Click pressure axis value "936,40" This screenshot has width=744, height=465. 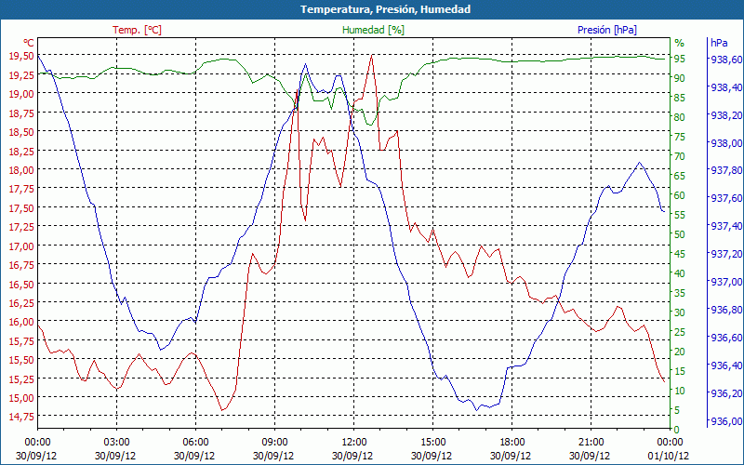click(x=725, y=365)
